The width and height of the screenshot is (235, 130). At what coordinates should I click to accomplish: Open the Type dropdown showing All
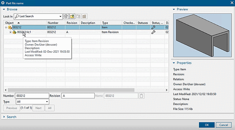tap(47, 102)
